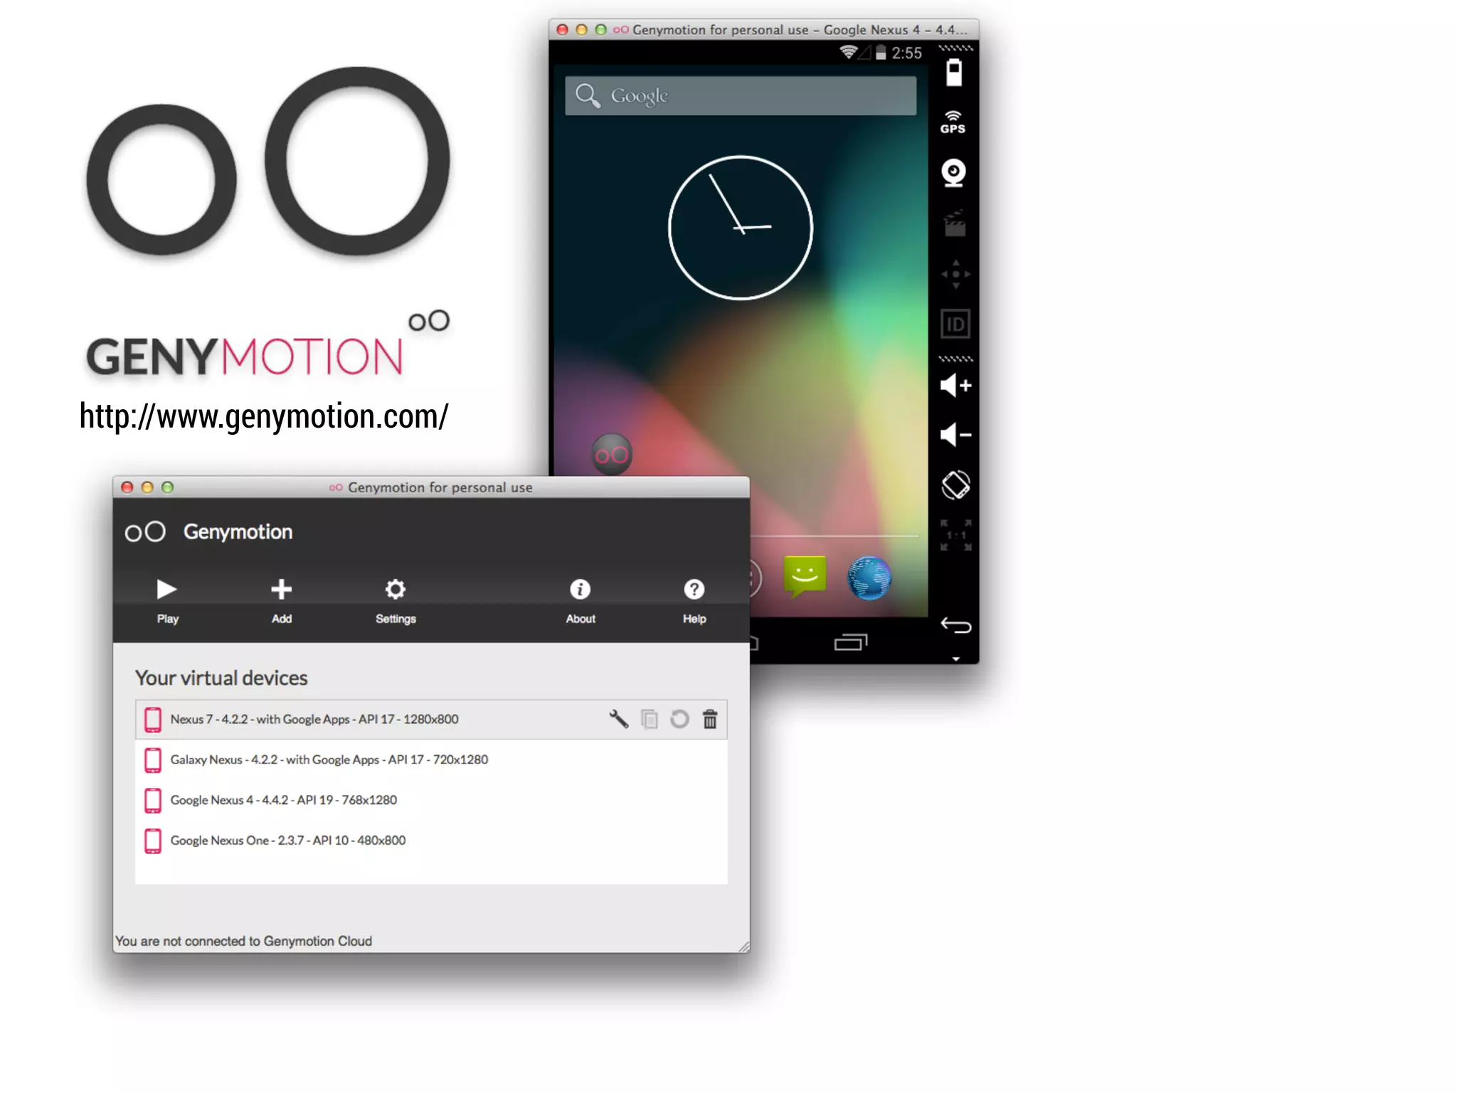1457x1093 pixels.
Task: Delete Nexus 7 with trash icon
Action: [x=710, y=719]
